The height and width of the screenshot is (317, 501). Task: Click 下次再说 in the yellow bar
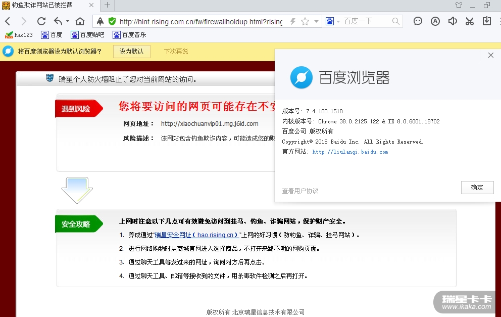pos(176,52)
